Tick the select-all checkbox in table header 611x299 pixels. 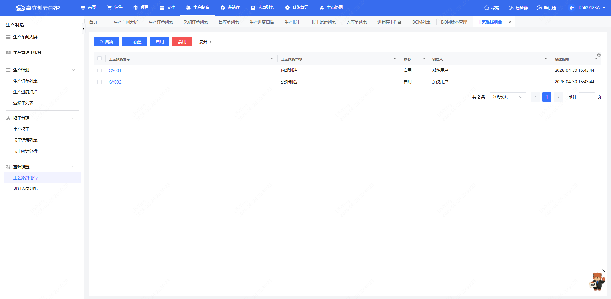pyautogui.click(x=100, y=58)
